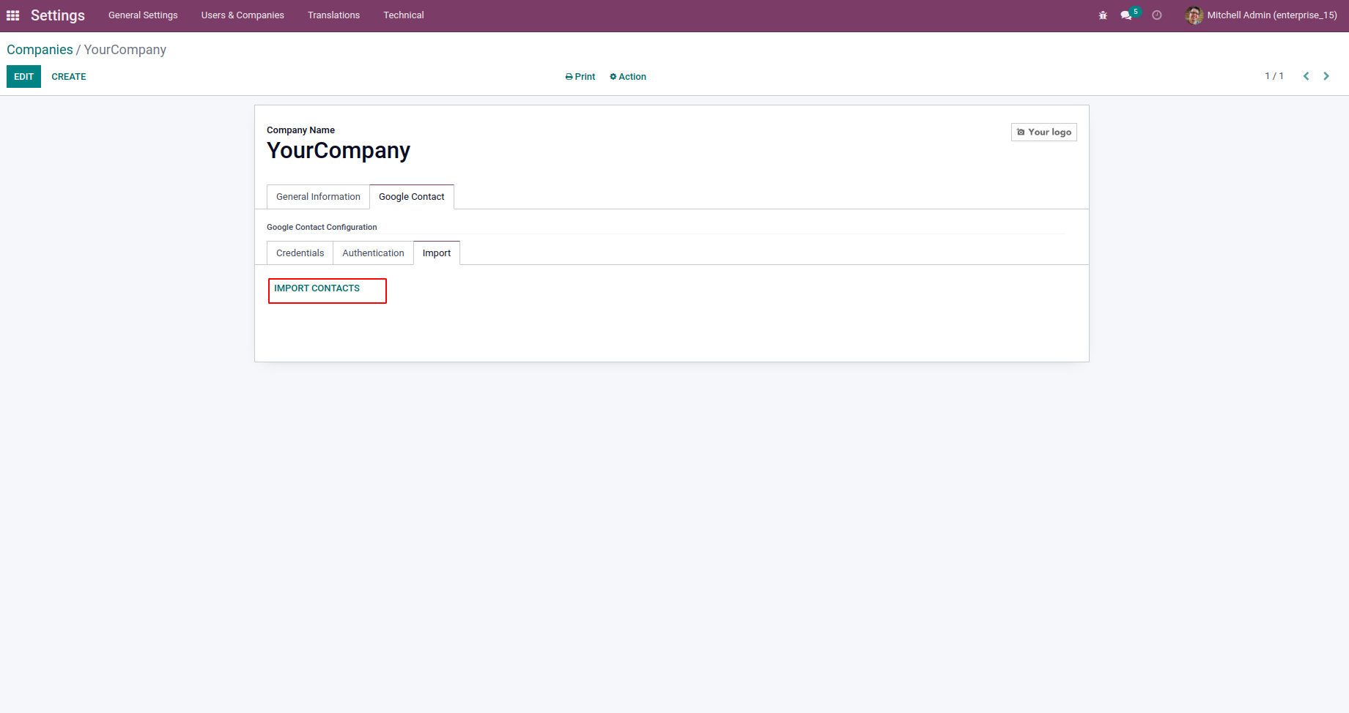The width and height of the screenshot is (1349, 713).
Task: Click the Your logo placeholder image
Action: tap(1044, 132)
